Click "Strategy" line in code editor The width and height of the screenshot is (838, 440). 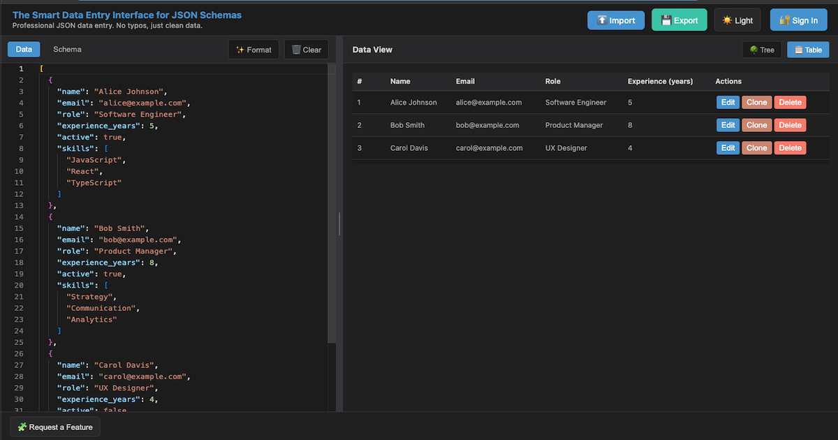click(x=91, y=297)
